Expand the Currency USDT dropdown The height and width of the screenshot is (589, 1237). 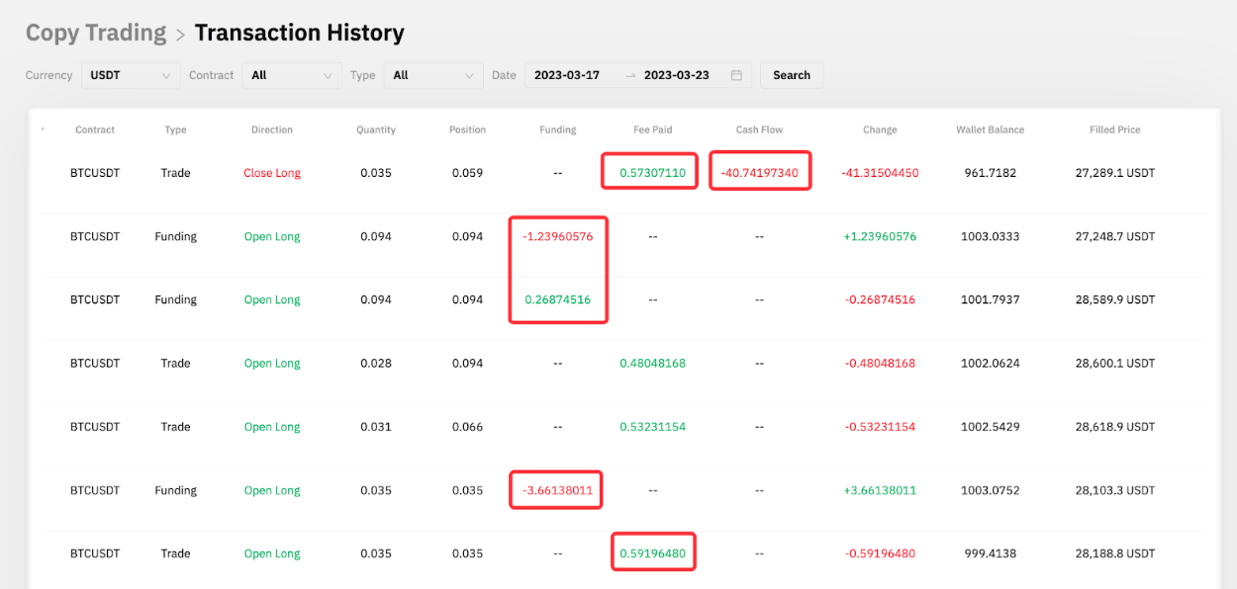(x=131, y=75)
